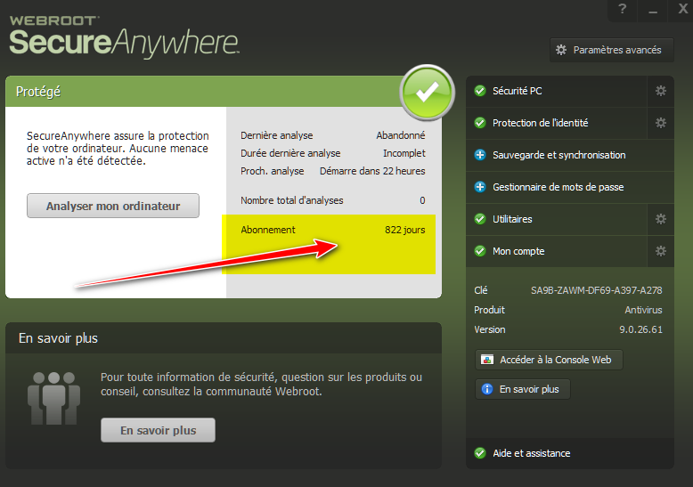This screenshot has height=487, width=693.
Task: Open the Sécurité PC section
Action: coord(557,91)
